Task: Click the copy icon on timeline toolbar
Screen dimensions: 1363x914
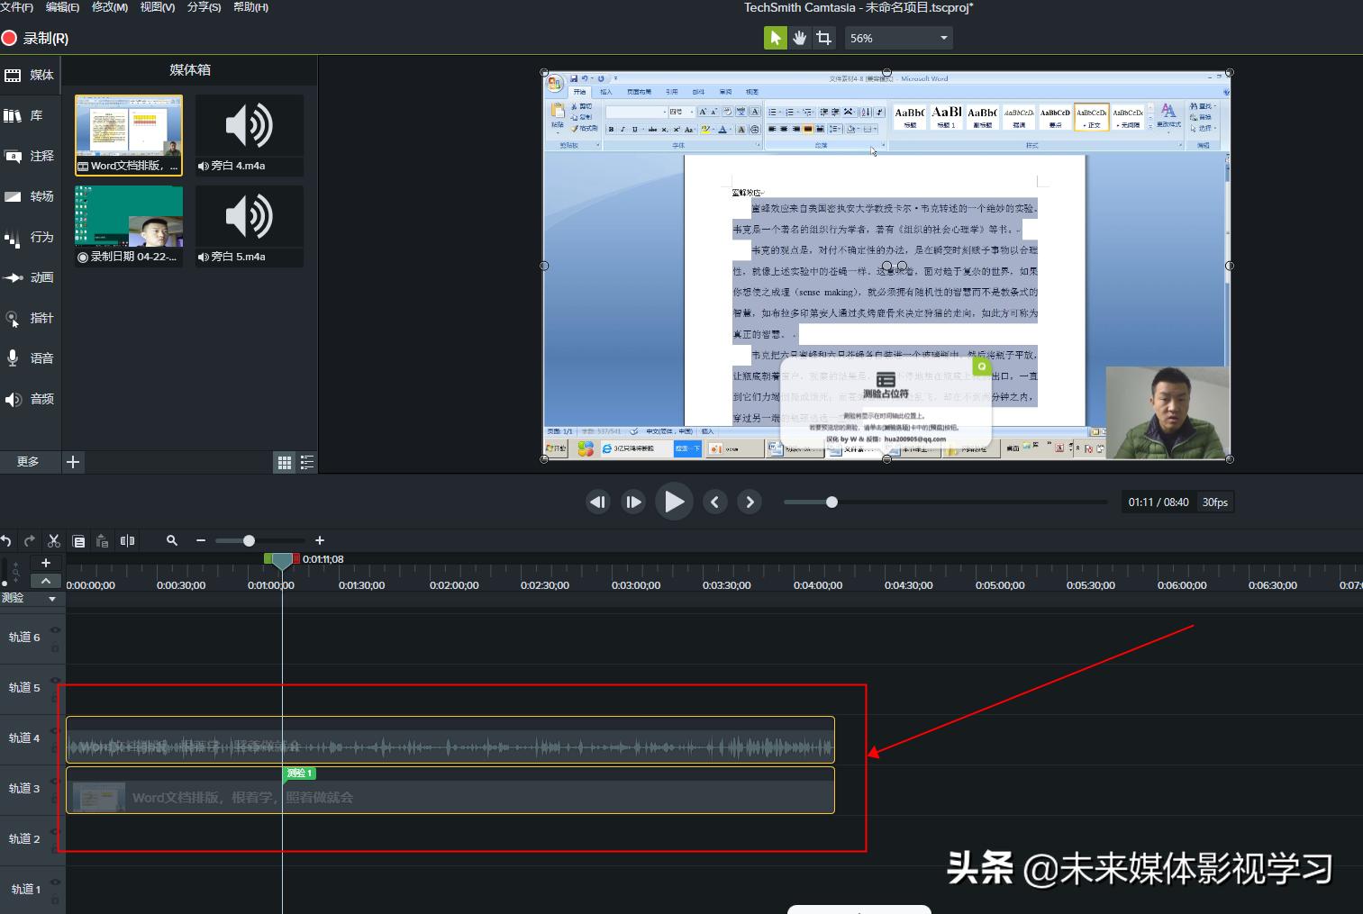Action: point(78,540)
